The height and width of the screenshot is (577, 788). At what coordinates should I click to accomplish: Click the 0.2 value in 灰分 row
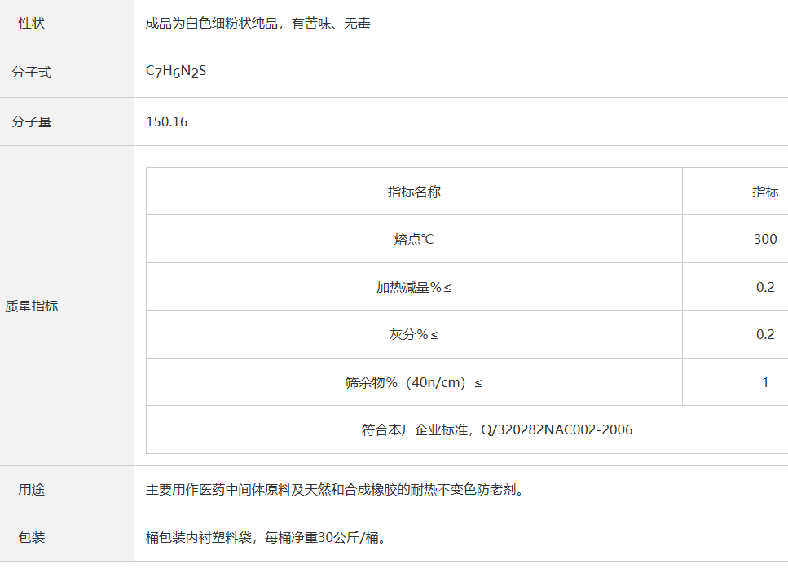pos(764,335)
